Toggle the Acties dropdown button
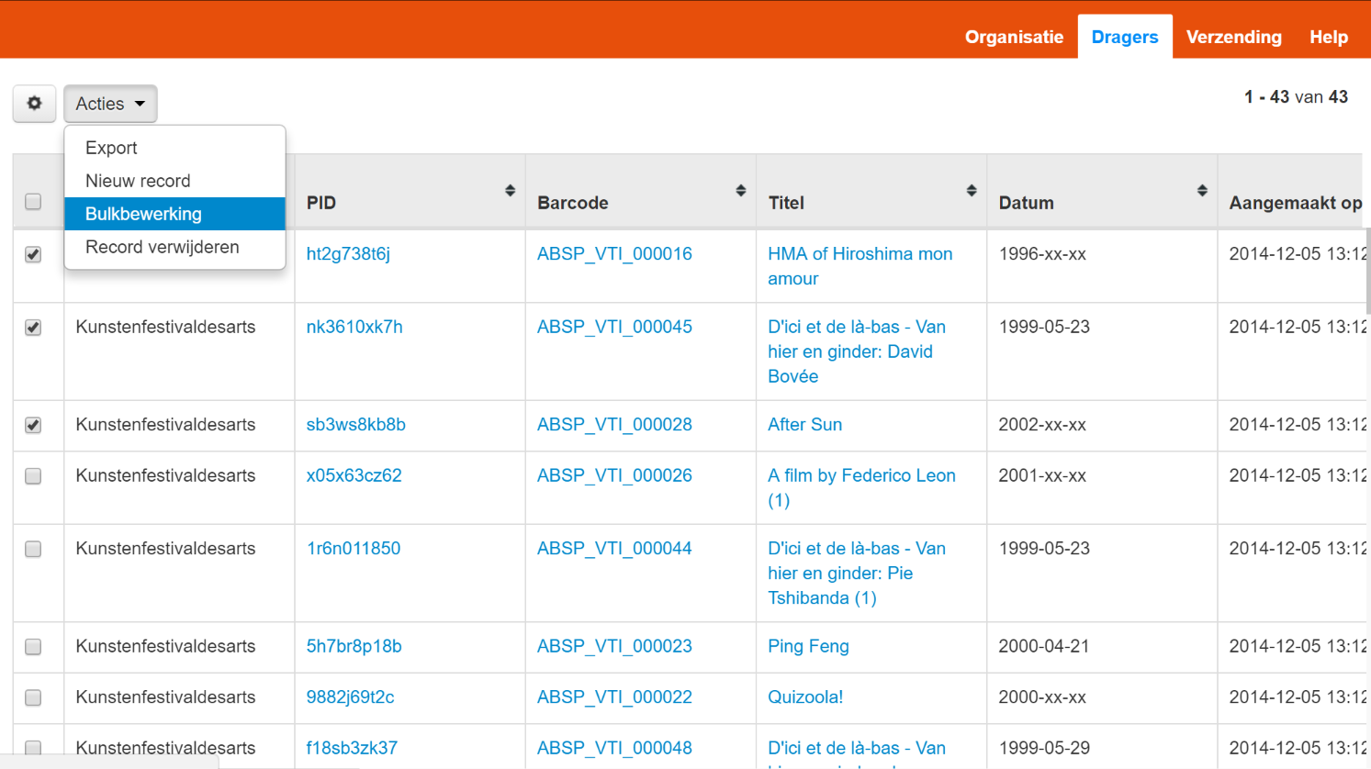Screen dimensions: 1371x769 110,104
